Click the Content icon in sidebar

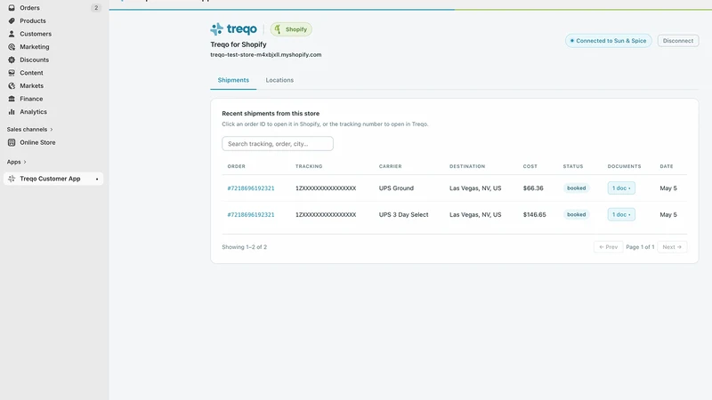tap(12, 73)
